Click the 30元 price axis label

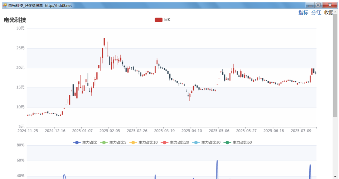pos(20,28)
